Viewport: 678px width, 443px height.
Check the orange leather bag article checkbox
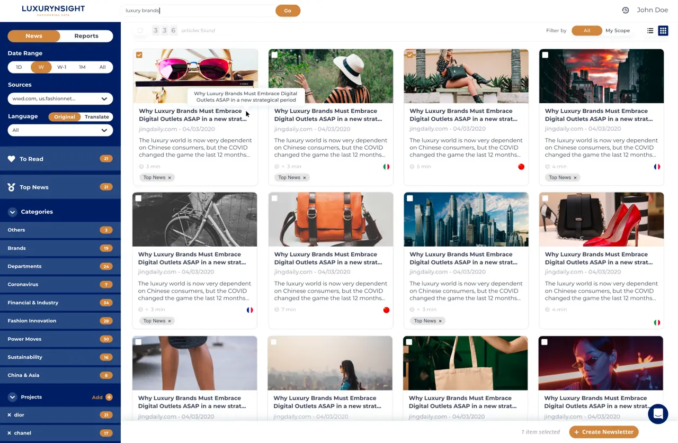click(x=274, y=198)
